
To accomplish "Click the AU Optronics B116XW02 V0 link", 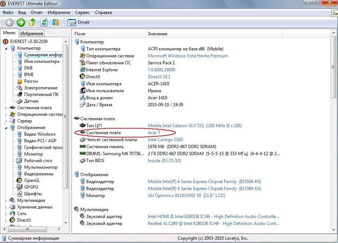I will tap(186, 196).
